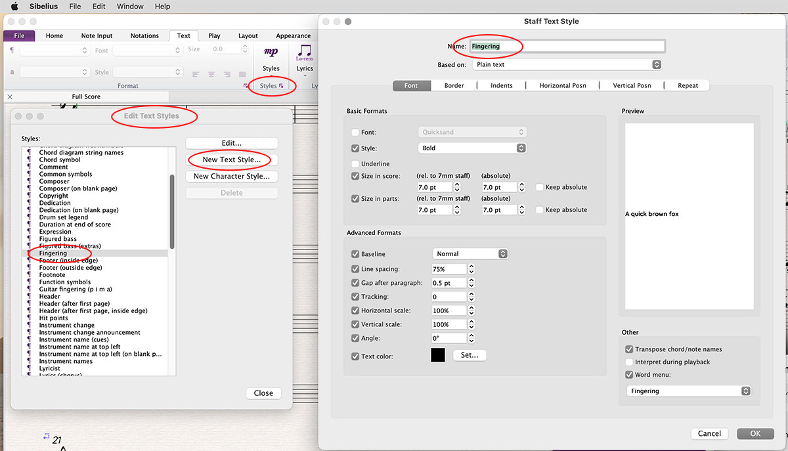Click OK in Staff Text Style dialog
The height and width of the screenshot is (451, 788).
tap(755, 433)
